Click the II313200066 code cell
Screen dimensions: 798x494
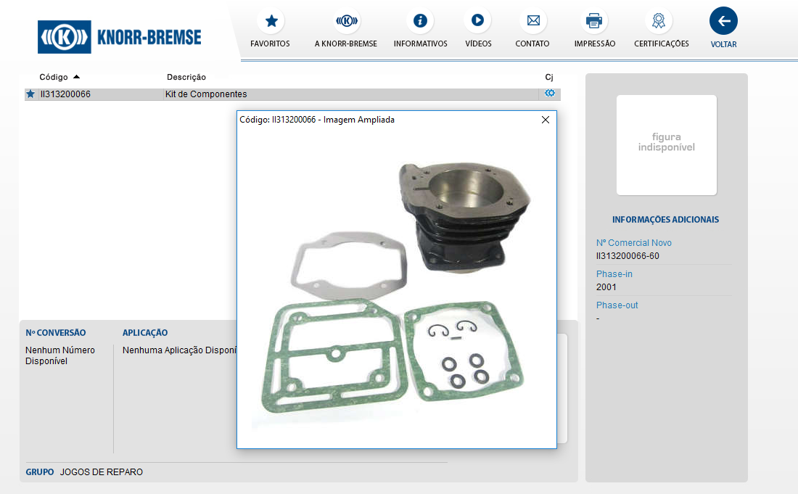[65, 94]
